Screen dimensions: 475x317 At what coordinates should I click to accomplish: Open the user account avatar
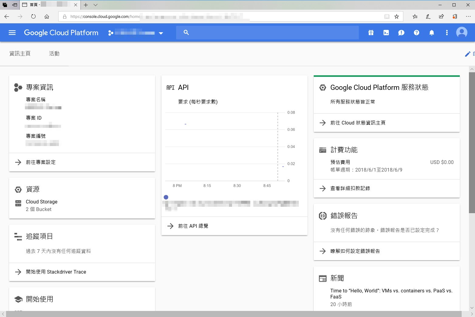click(462, 32)
